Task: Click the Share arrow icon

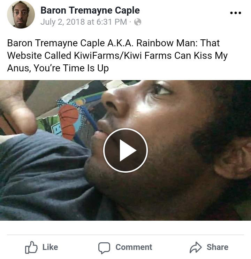Action: (x=196, y=247)
